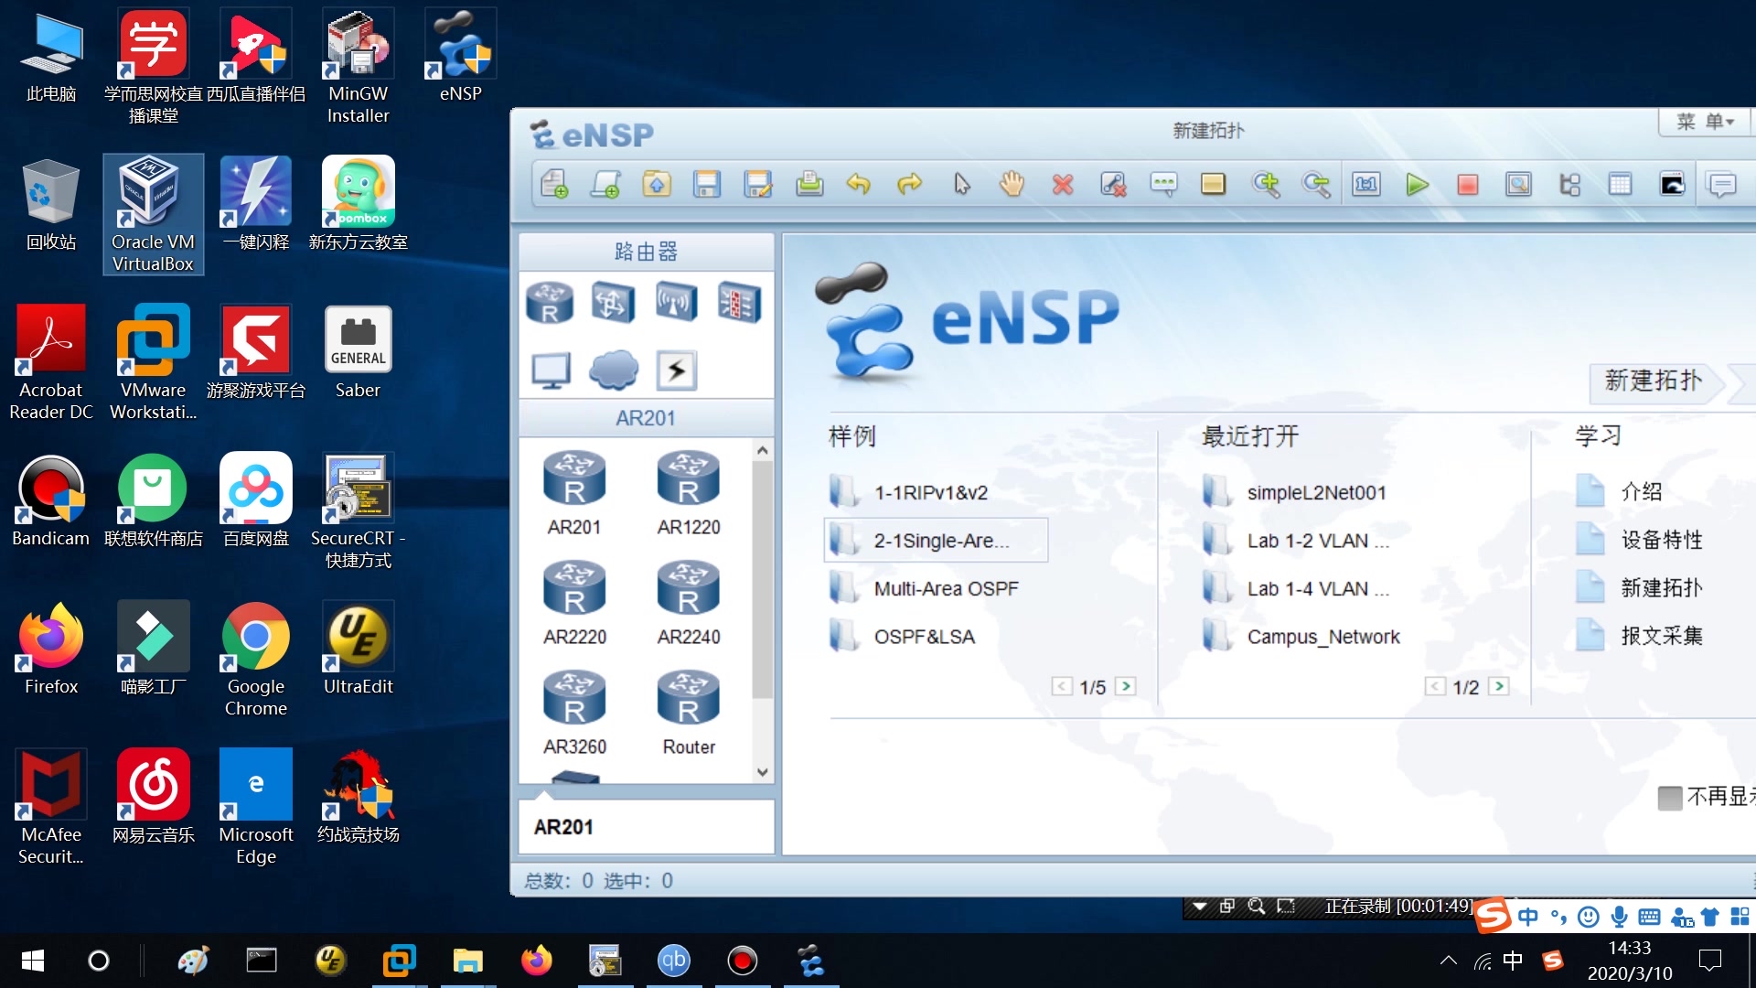Click the save topology floppy icon
Screen dimensions: 1756x988
707,184
